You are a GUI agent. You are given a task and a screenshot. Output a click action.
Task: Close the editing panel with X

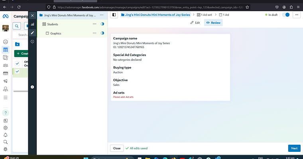pos(32,16)
